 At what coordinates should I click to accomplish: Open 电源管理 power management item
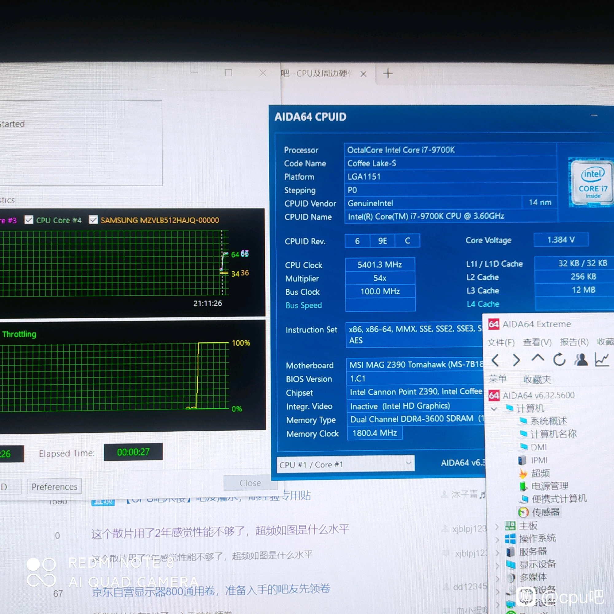point(550,486)
